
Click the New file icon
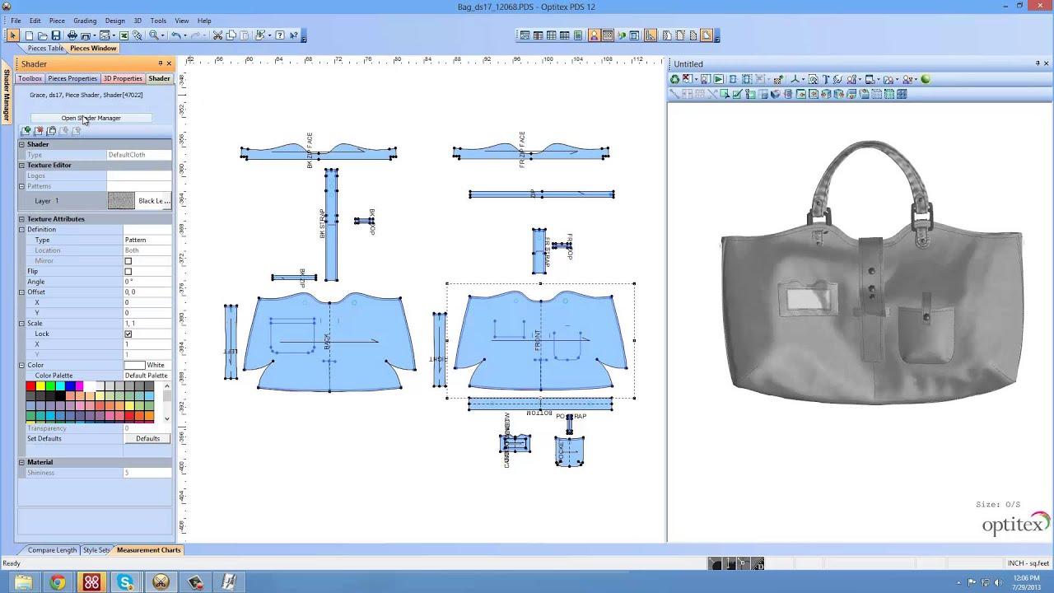pos(29,35)
